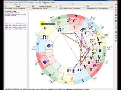
Task: Click the house I cusp label
Action: (34, 47)
